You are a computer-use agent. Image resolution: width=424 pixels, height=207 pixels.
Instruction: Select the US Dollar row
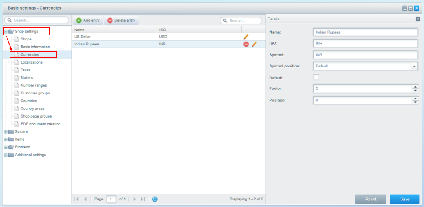[x=169, y=37]
